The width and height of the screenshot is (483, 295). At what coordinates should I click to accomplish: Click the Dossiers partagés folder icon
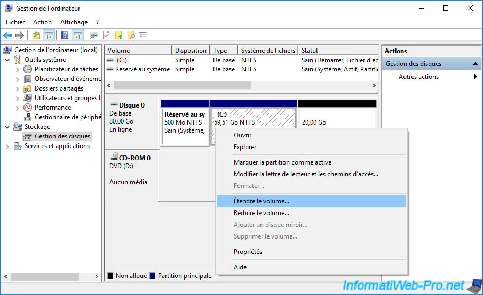28,88
